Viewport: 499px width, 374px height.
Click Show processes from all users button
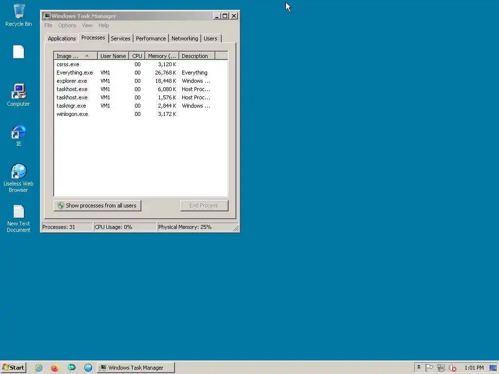97,206
